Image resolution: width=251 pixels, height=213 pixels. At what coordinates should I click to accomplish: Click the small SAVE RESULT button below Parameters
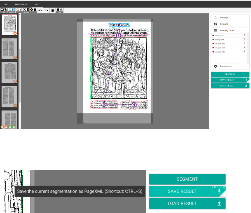click(230, 80)
